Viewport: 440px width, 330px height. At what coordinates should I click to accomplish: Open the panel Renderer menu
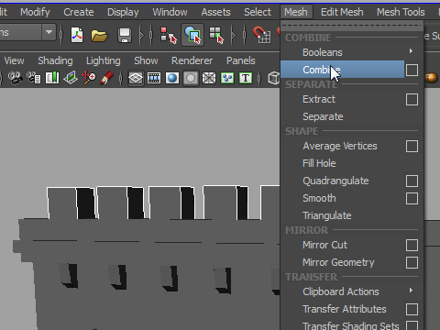coord(192,60)
